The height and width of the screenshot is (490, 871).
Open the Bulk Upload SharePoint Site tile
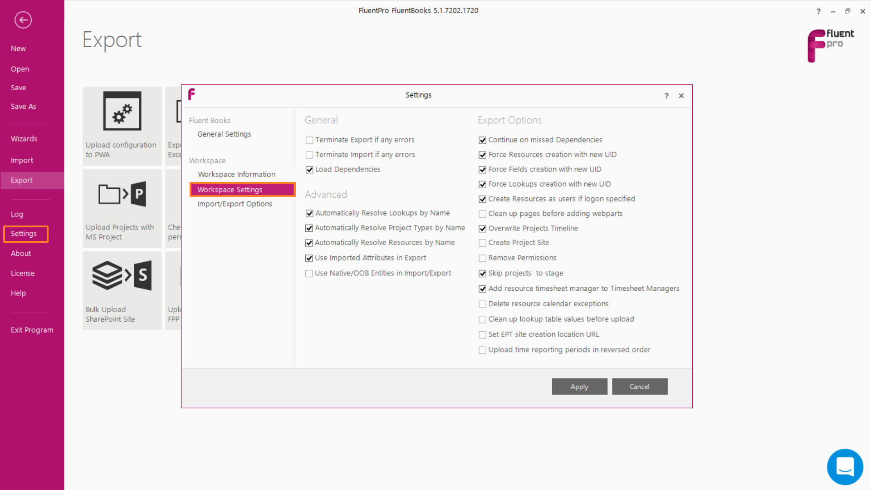click(122, 290)
